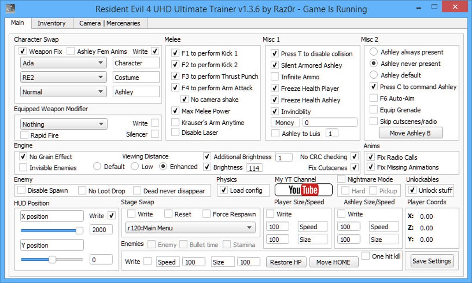Choose Ashley default radio option
Screen dimensions: 472x283
coord(373,75)
